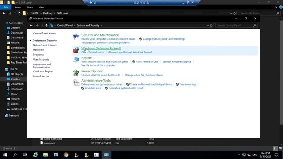Open recent locations dropdown in Control Panel

pyautogui.click(x=42, y=25)
